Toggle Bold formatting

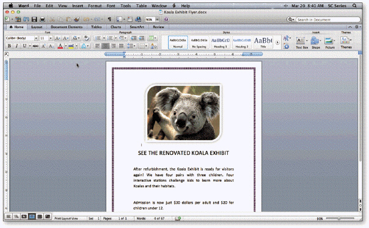(x=9, y=46)
